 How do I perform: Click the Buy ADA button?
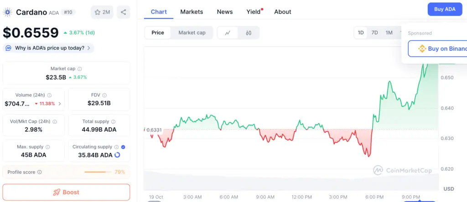click(444, 9)
